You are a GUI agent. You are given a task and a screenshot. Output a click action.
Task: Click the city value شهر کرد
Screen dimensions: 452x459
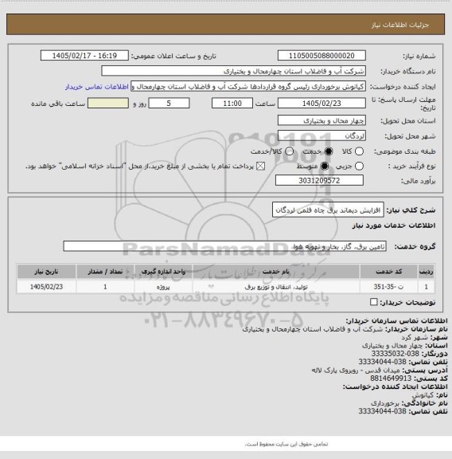coord(415,337)
